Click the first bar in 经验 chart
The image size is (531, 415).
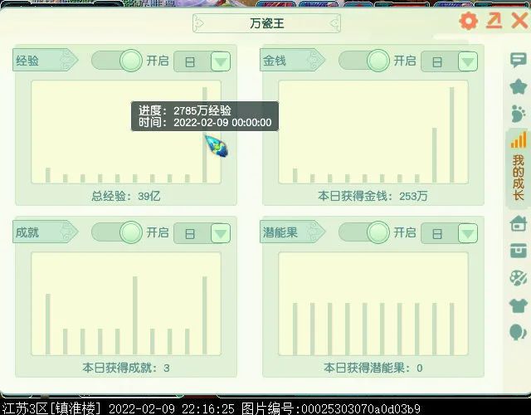tap(48, 175)
